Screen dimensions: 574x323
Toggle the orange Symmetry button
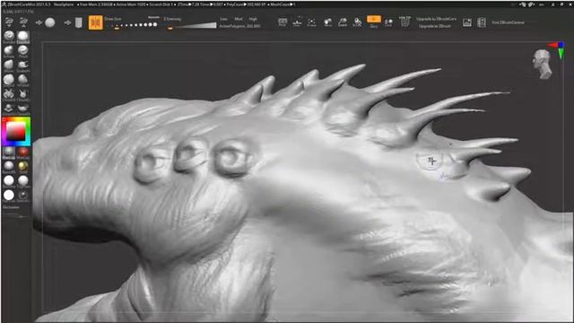(96, 22)
